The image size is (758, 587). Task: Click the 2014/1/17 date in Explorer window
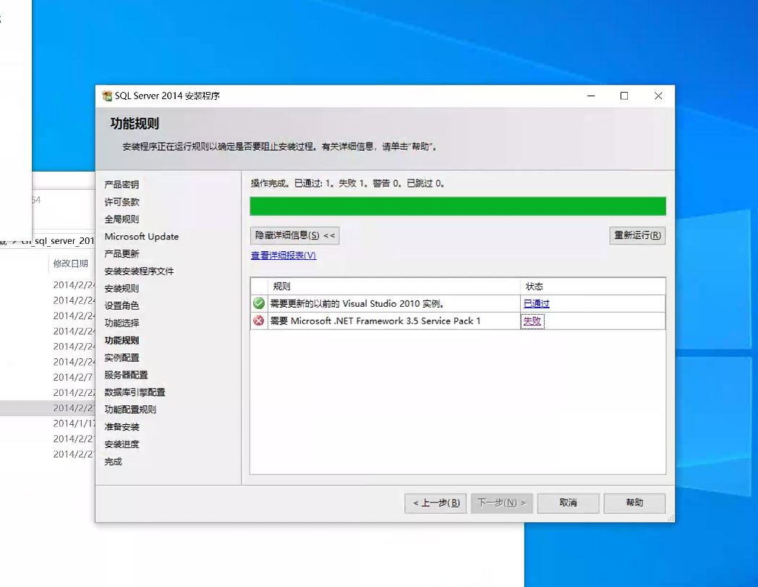74,423
